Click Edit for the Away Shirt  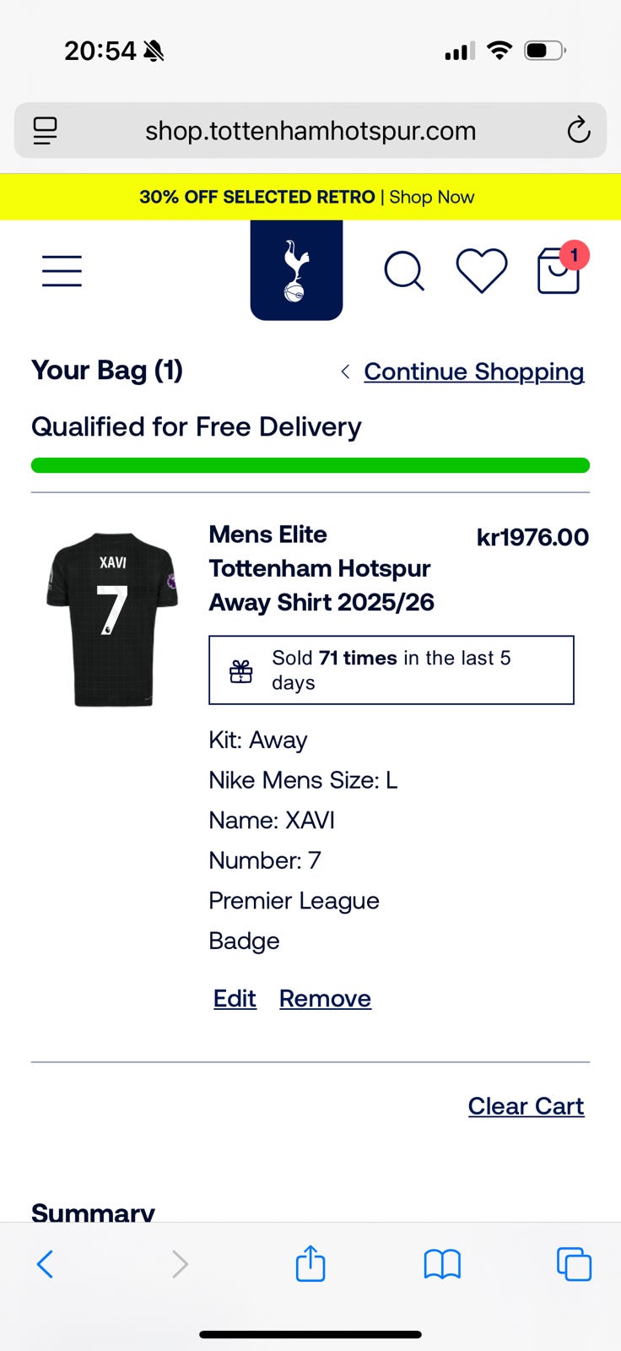coord(235,998)
